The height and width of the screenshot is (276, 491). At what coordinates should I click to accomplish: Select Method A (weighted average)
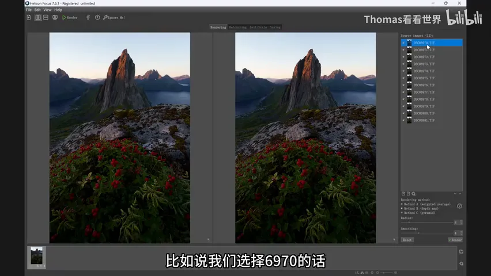(x=426, y=204)
